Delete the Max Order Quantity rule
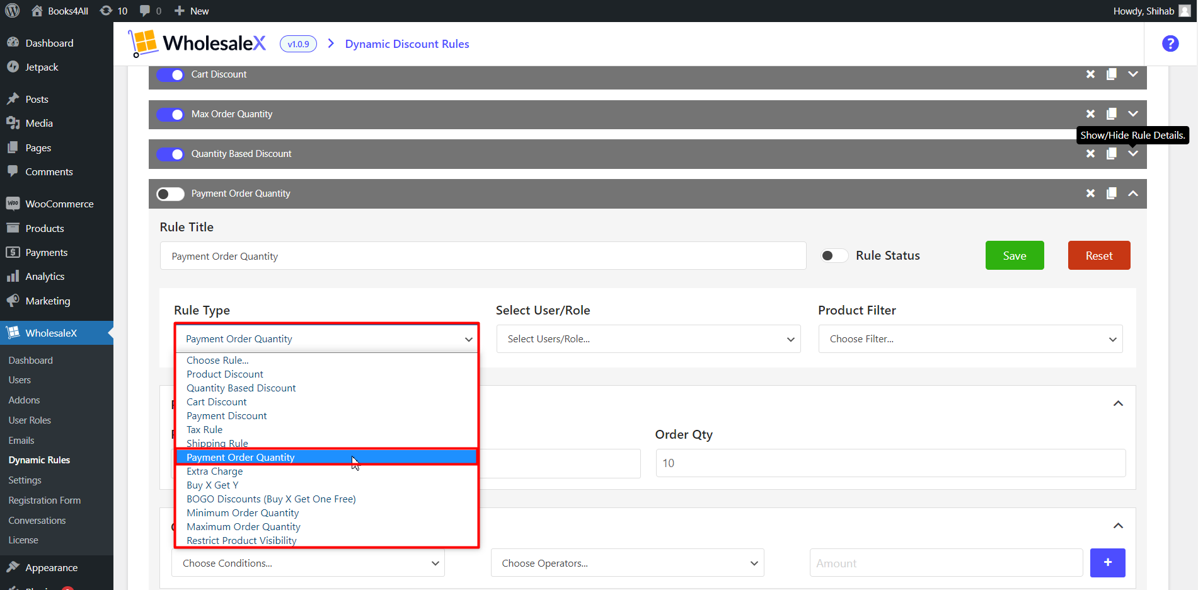This screenshot has width=1198, height=590. (1090, 114)
